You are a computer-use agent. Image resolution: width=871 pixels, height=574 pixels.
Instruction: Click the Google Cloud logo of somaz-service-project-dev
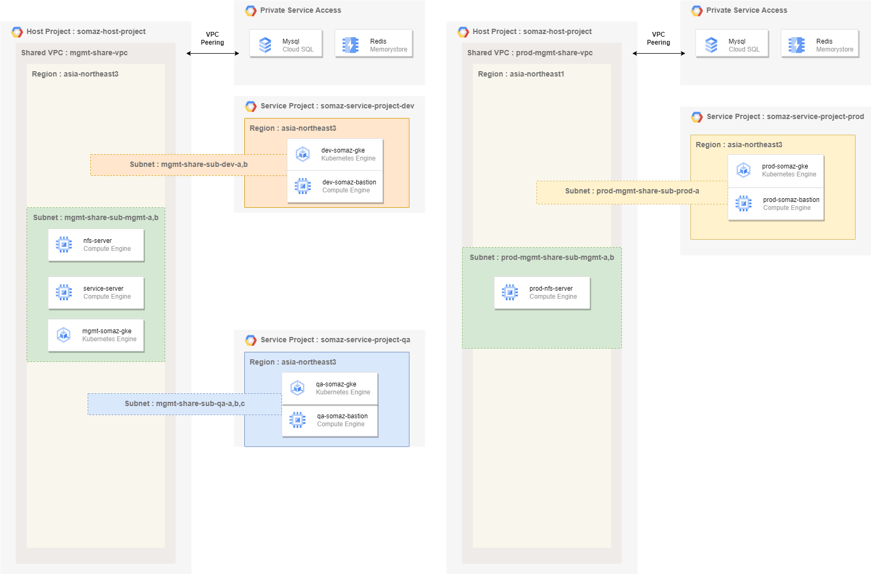pyautogui.click(x=251, y=106)
